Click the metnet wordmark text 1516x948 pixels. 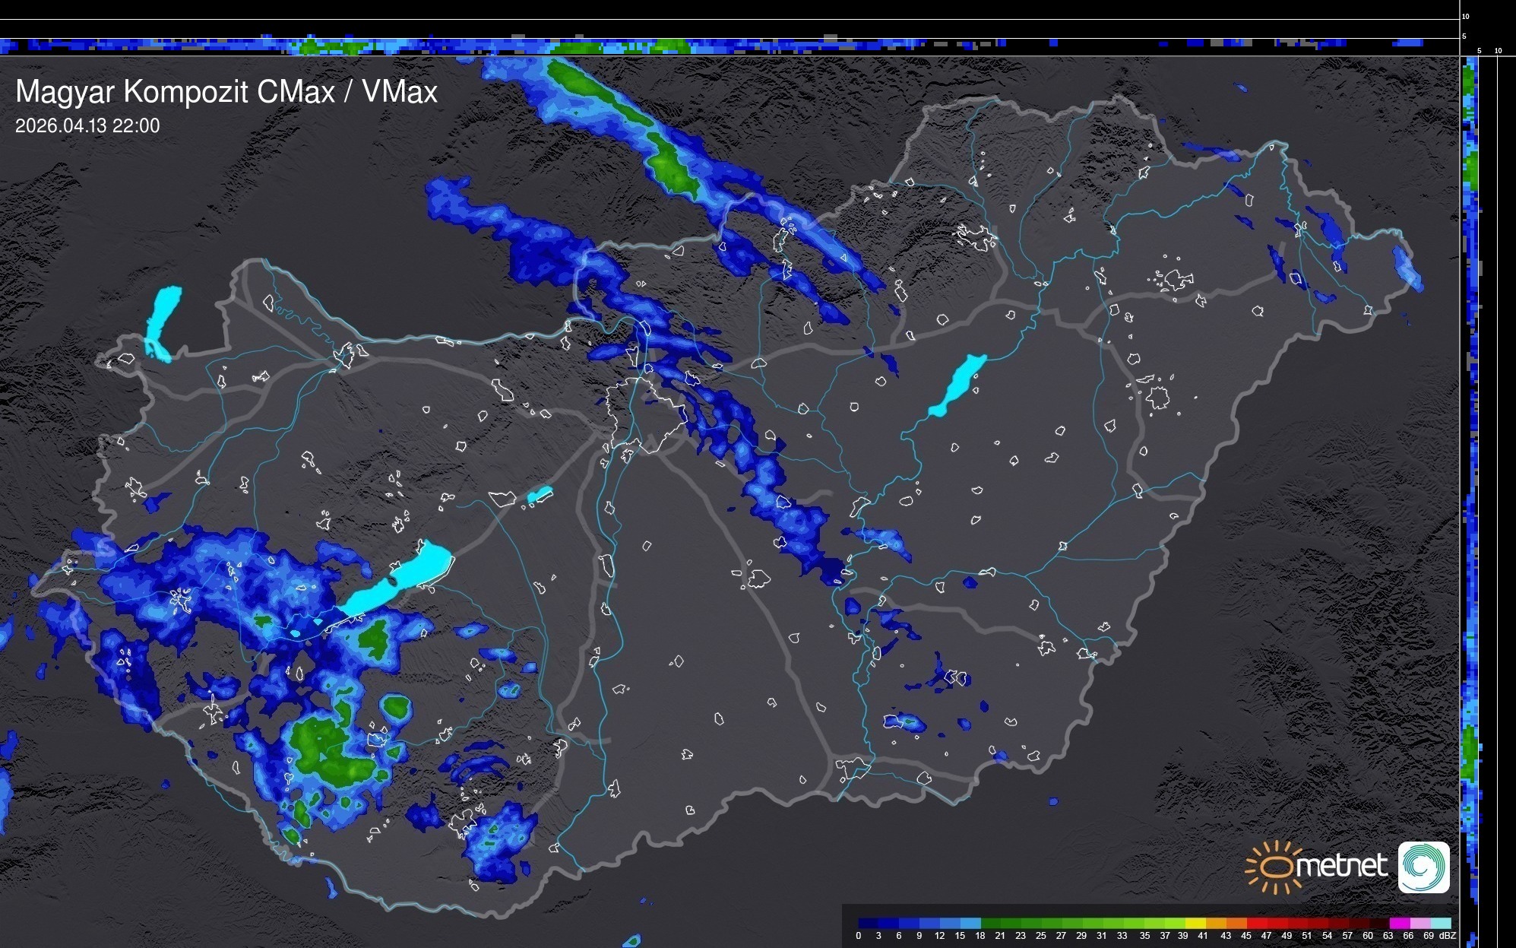click(1342, 866)
